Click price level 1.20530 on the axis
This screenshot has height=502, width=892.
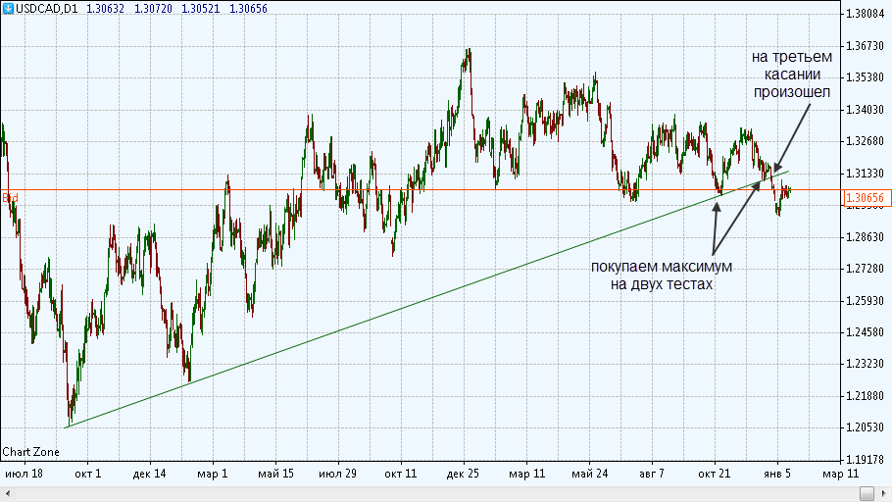click(x=866, y=427)
